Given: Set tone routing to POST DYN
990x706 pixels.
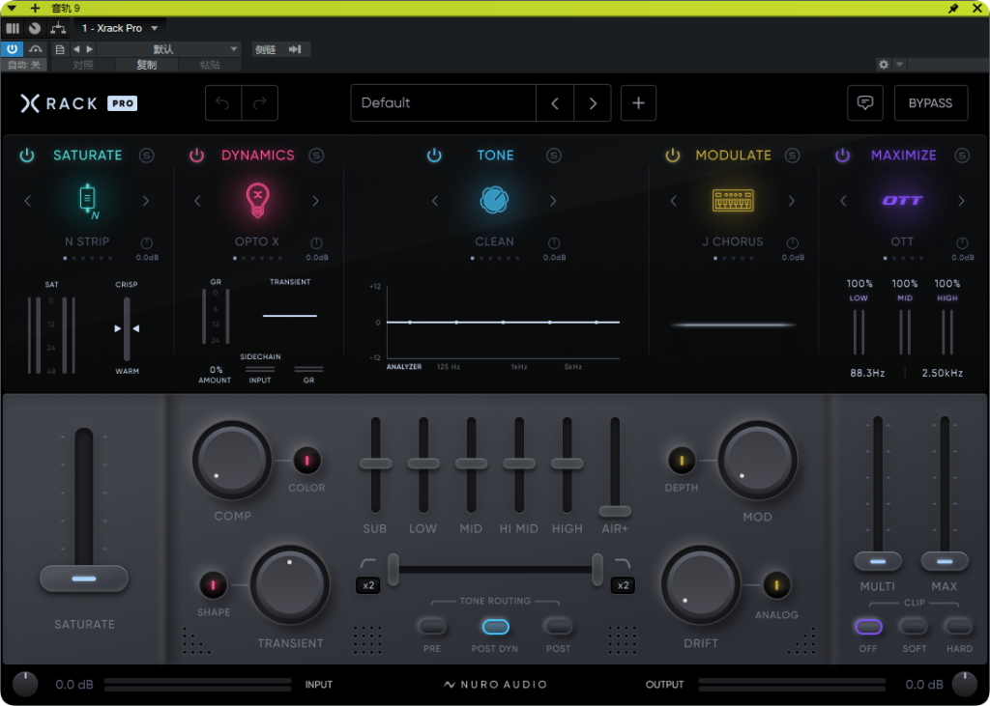Looking at the screenshot, I should (496, 627).
